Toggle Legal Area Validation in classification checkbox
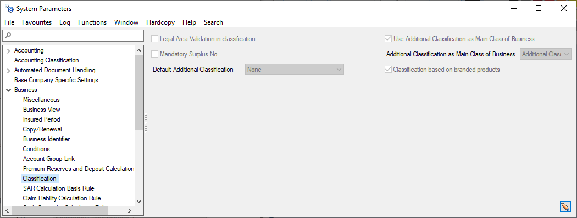Viewport: 577px width, 218px height. [x=155, y=39]
